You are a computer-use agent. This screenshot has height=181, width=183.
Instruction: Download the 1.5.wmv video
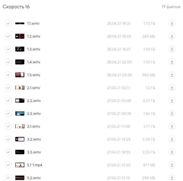pyautogui.click(x=172, y=75)
